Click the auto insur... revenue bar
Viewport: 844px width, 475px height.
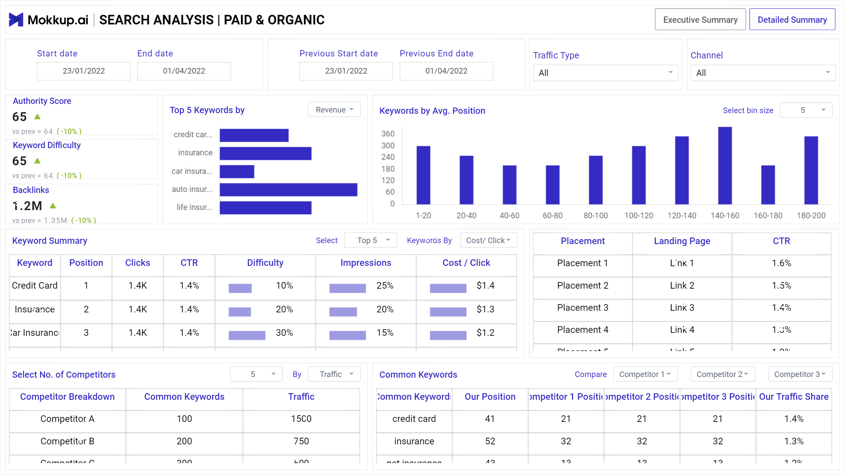pyautogui.click(x=288, y=190)
